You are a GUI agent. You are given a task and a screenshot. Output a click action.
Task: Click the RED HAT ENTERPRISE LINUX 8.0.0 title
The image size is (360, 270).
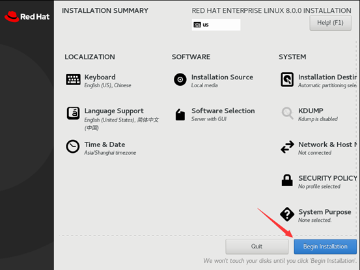(x=271, y=11)
